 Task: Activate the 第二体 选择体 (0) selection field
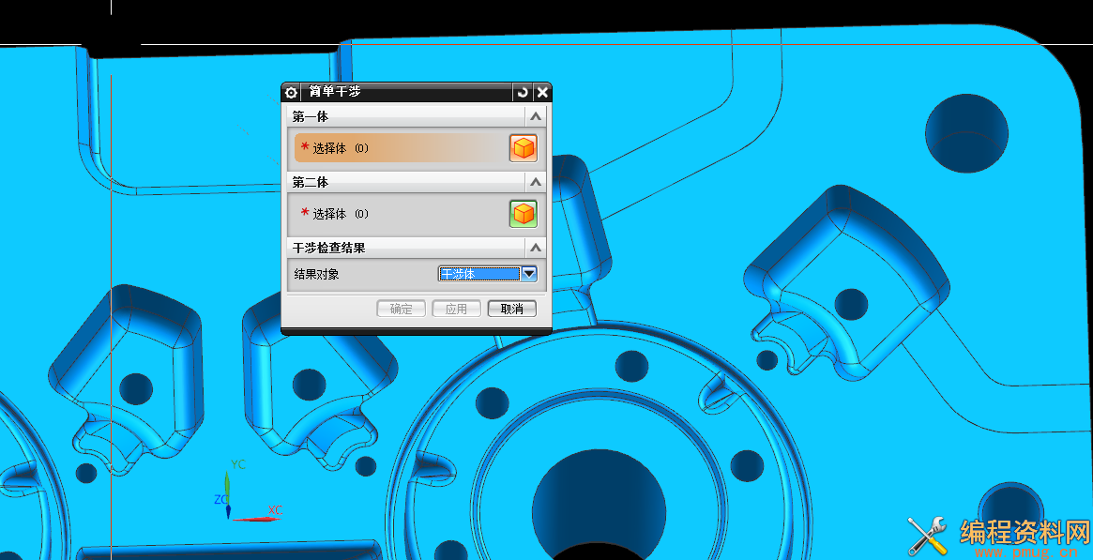(x=401, y=214)
